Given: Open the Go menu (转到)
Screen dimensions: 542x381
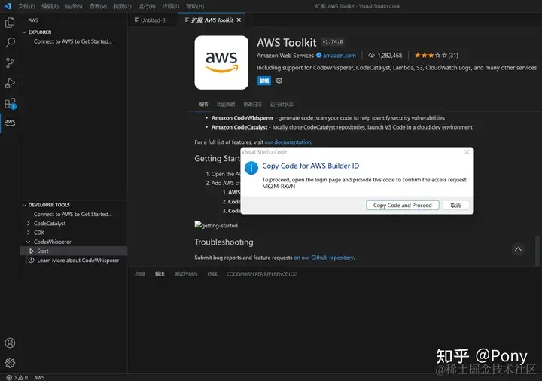Looking at the screenshot, I should [x=123, y=6].
